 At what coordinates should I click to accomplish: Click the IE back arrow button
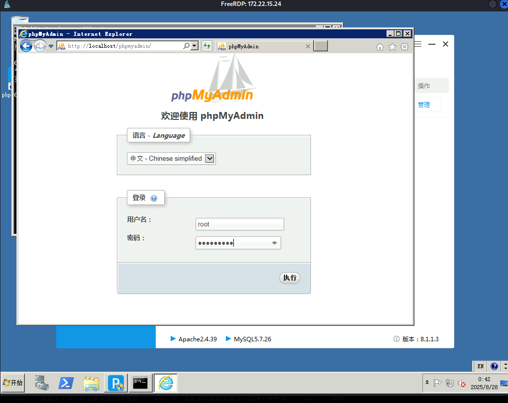(26, 46)
